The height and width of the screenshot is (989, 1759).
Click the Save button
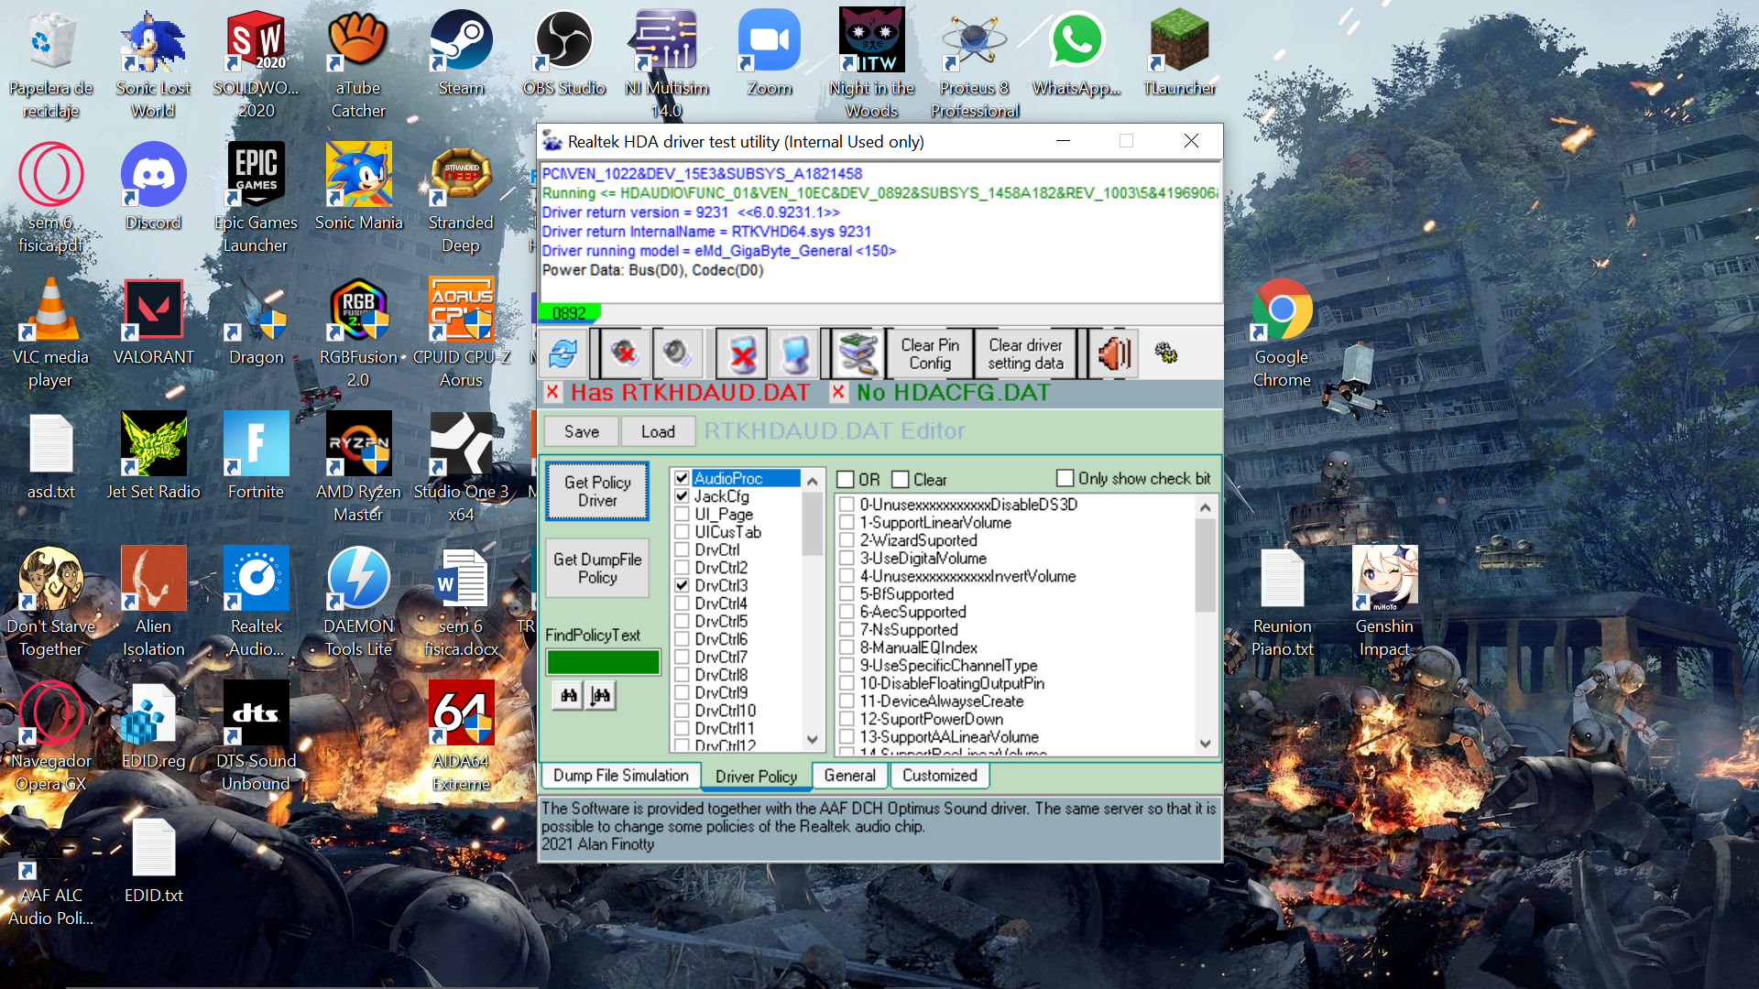[582, 431]
